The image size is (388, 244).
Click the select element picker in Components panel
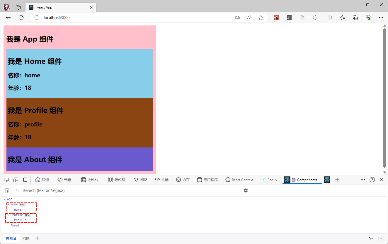coord(7,190)
